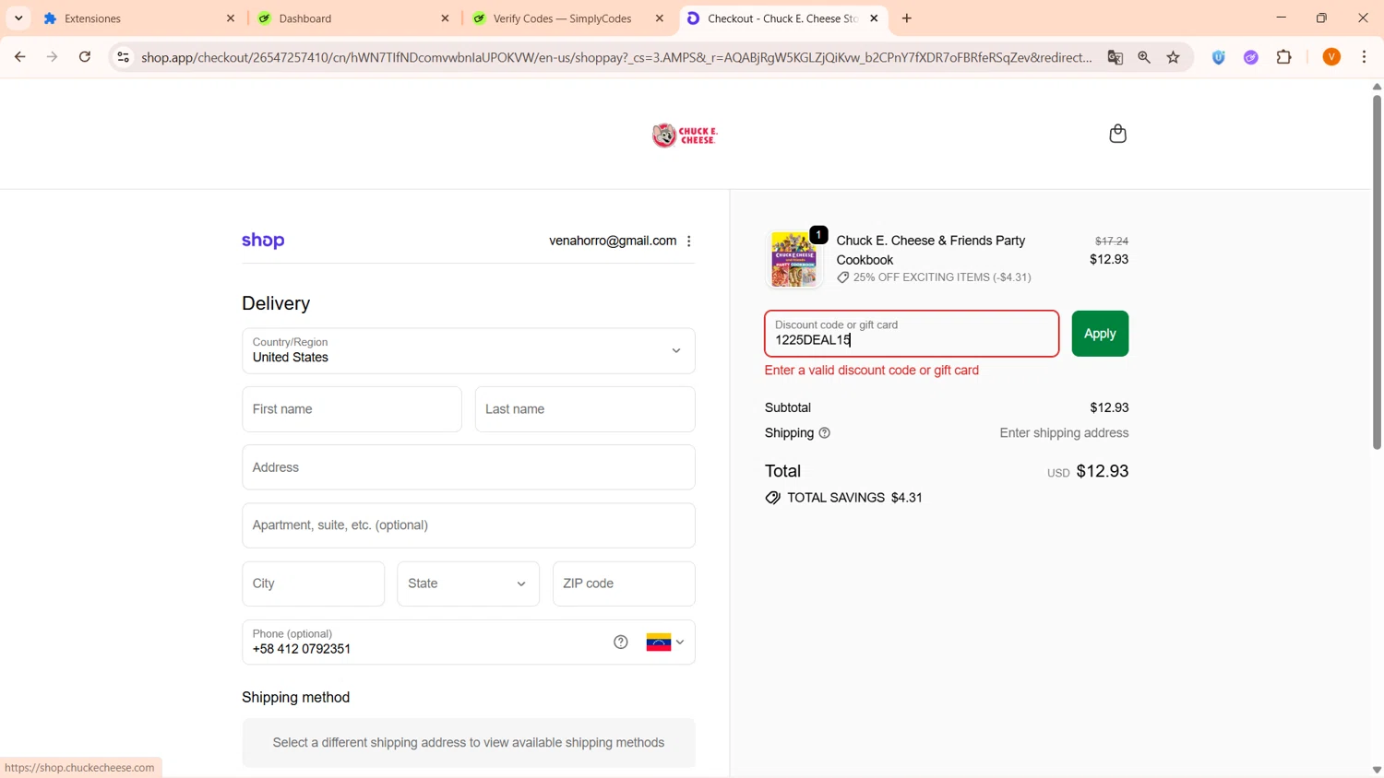Click the vertical page scrollbar
Image resolution: width=1384 pixels, height=778 pixels.
[1377, 272]
